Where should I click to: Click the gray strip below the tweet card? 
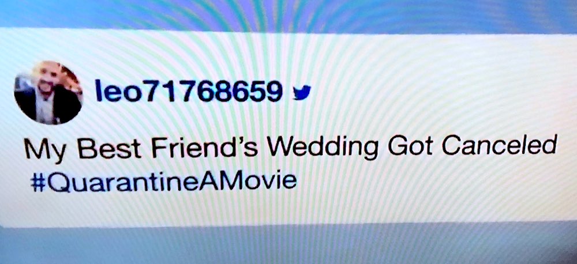[x=288, y=244]
